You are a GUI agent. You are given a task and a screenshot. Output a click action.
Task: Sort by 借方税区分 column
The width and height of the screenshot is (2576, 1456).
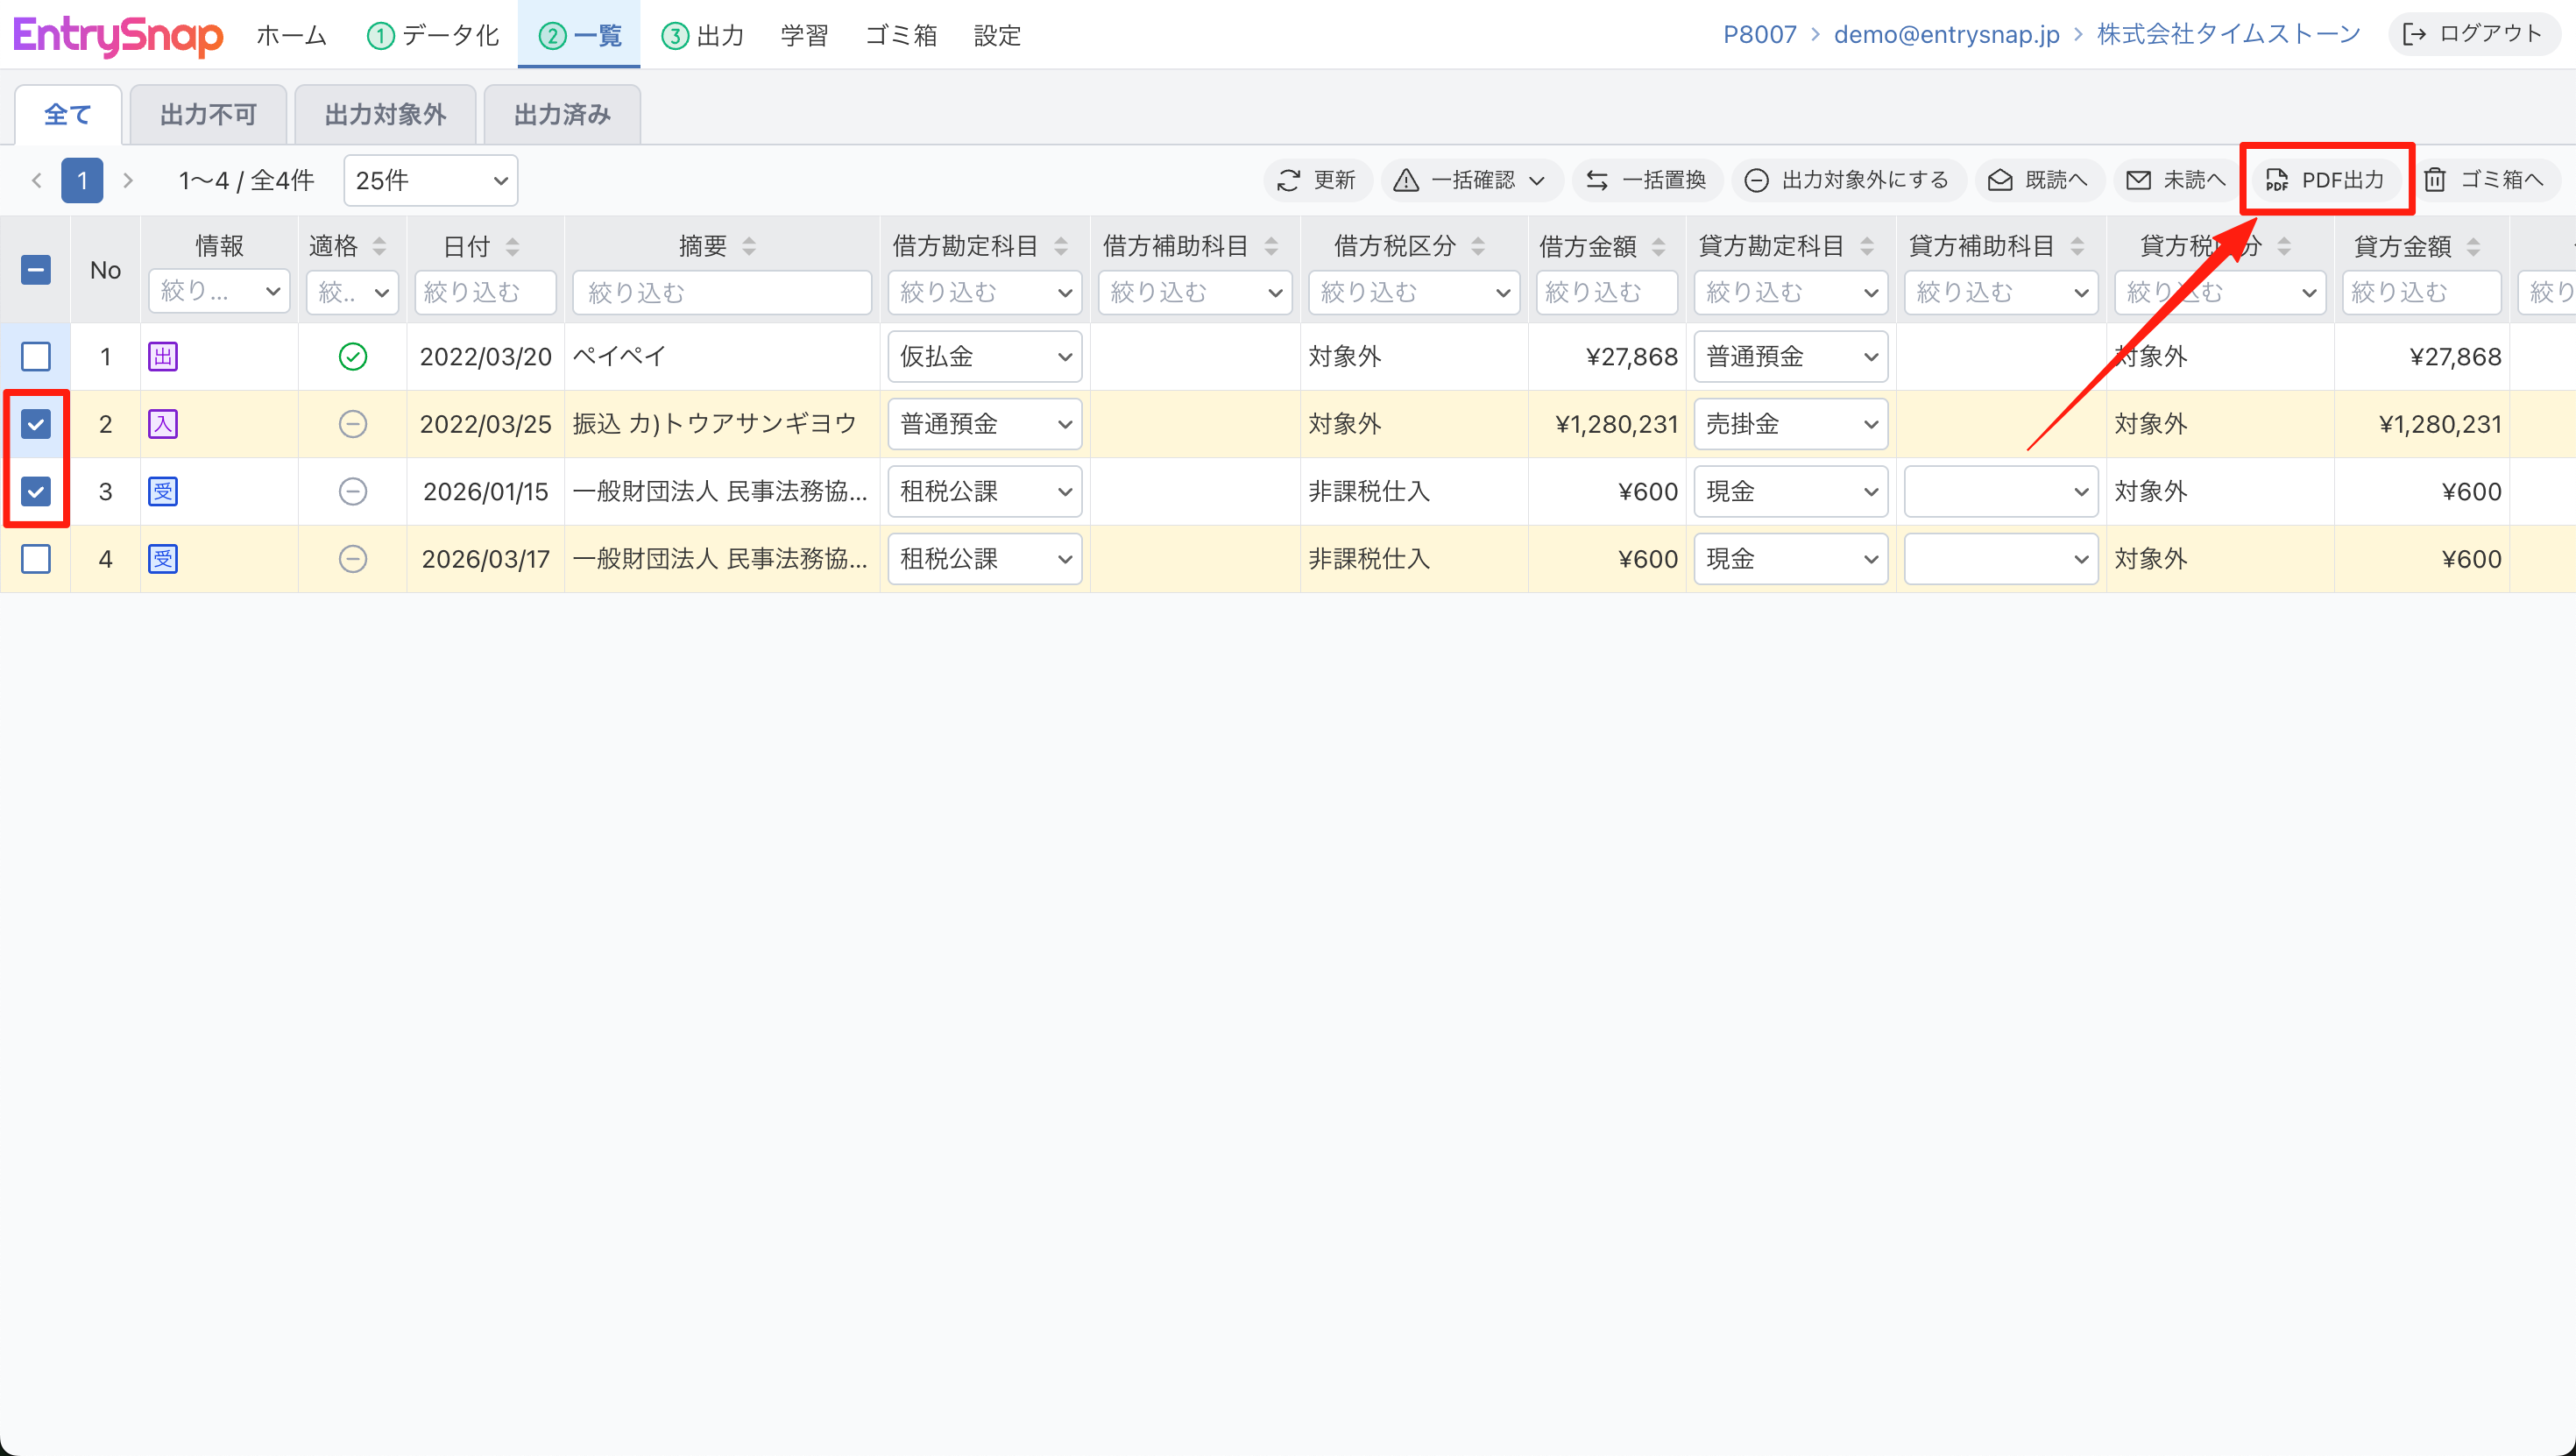[x=1478, y=246]
